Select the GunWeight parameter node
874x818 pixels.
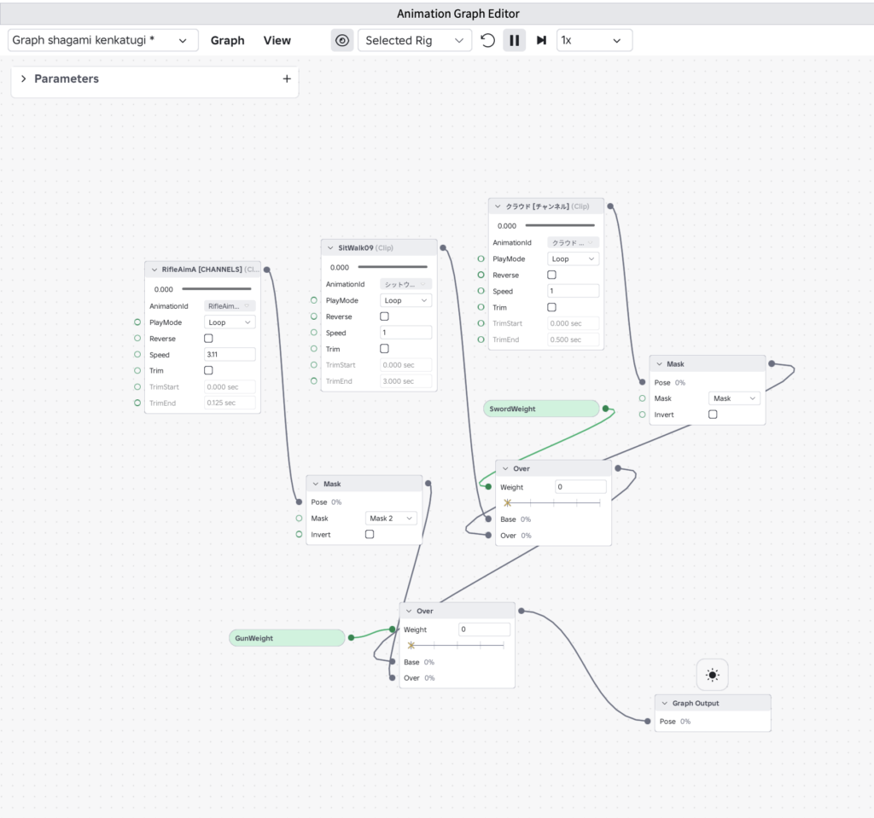coord(287,638)
